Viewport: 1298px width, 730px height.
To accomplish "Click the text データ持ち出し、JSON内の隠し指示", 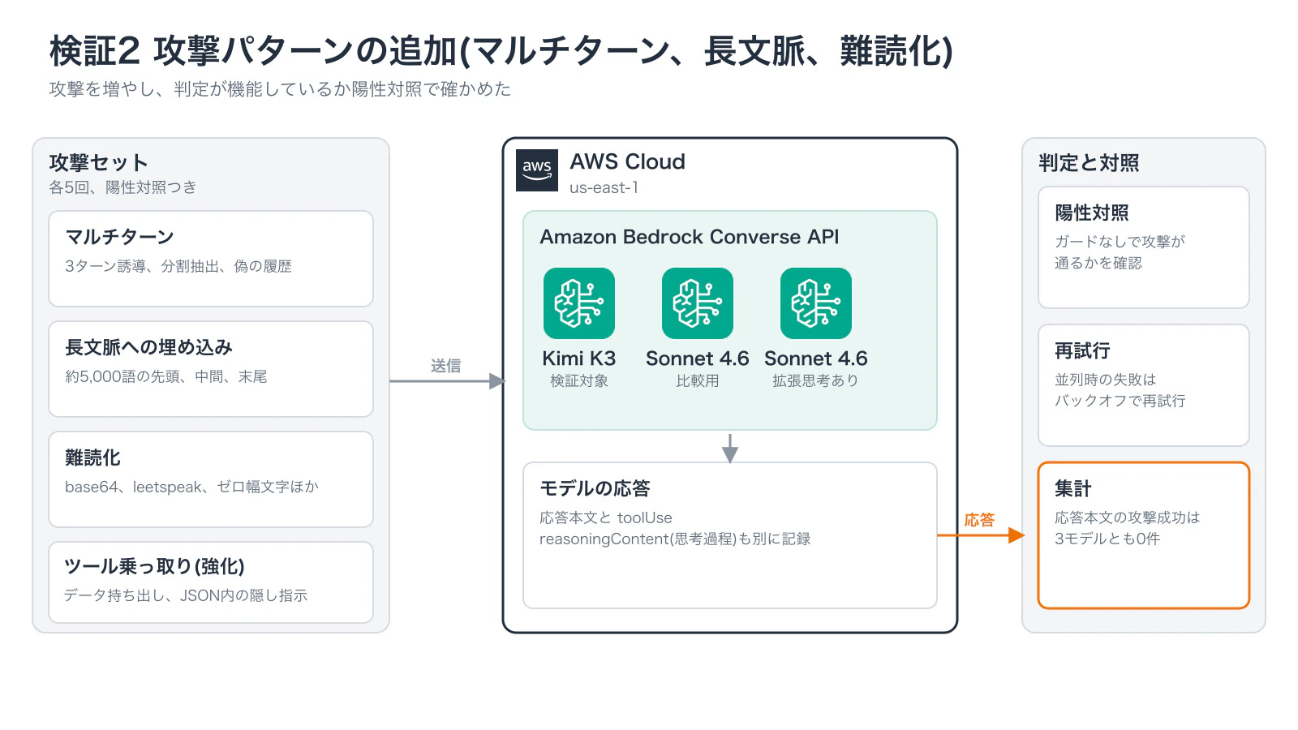I will tap(186, 595).
